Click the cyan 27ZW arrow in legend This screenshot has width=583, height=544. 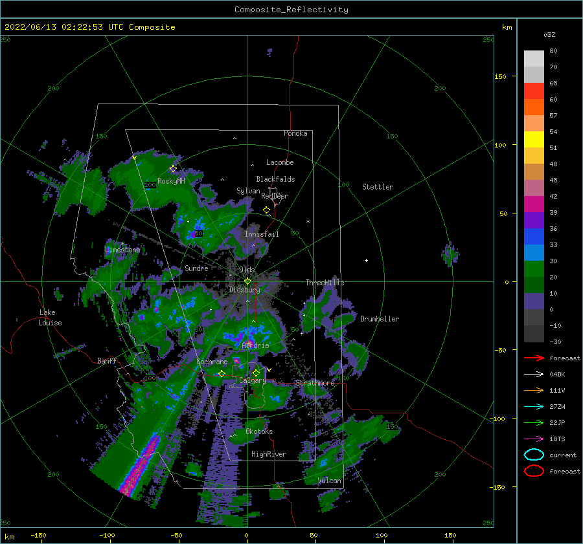click(x=534, y=407)
